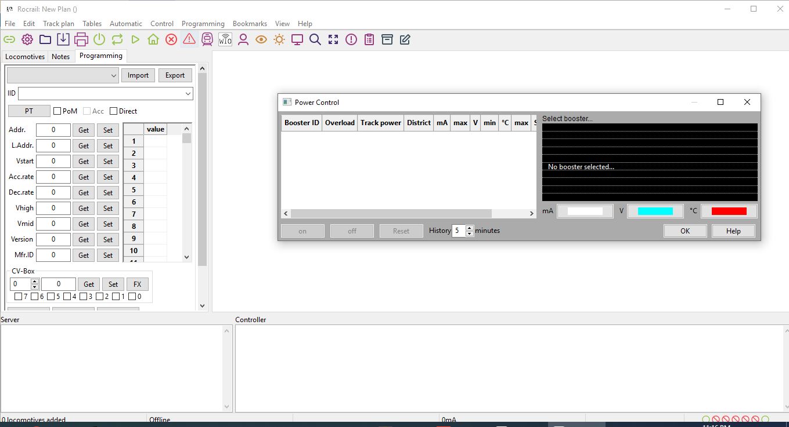
Task: Tick the Direct checkbox
Action: pos(113,111)
